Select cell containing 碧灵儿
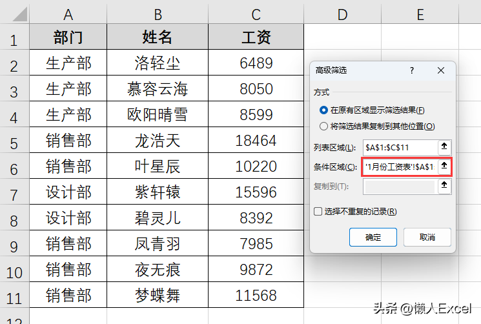The width and height of the screenshot is (481, 324). (x=158, y=218)
